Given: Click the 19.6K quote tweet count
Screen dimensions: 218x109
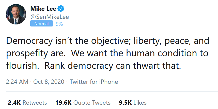Looking at the screenshot, I should coord(63,103).
